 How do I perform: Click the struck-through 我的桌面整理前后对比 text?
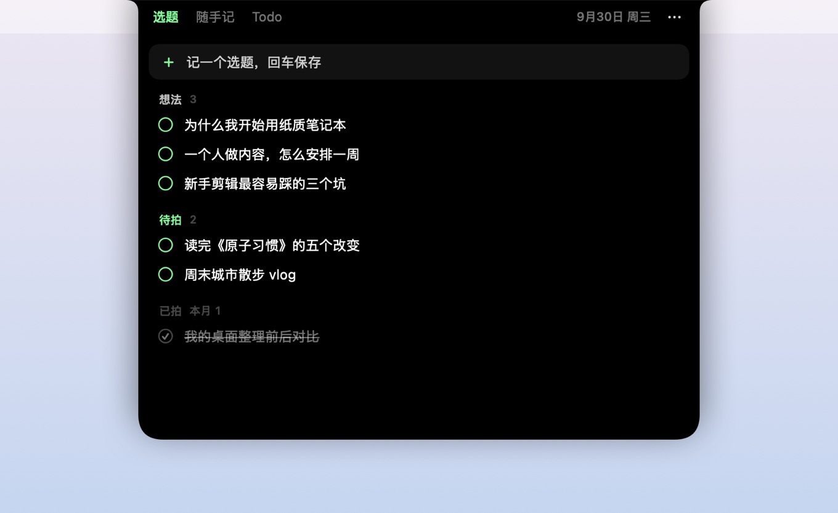pos(251,337)
